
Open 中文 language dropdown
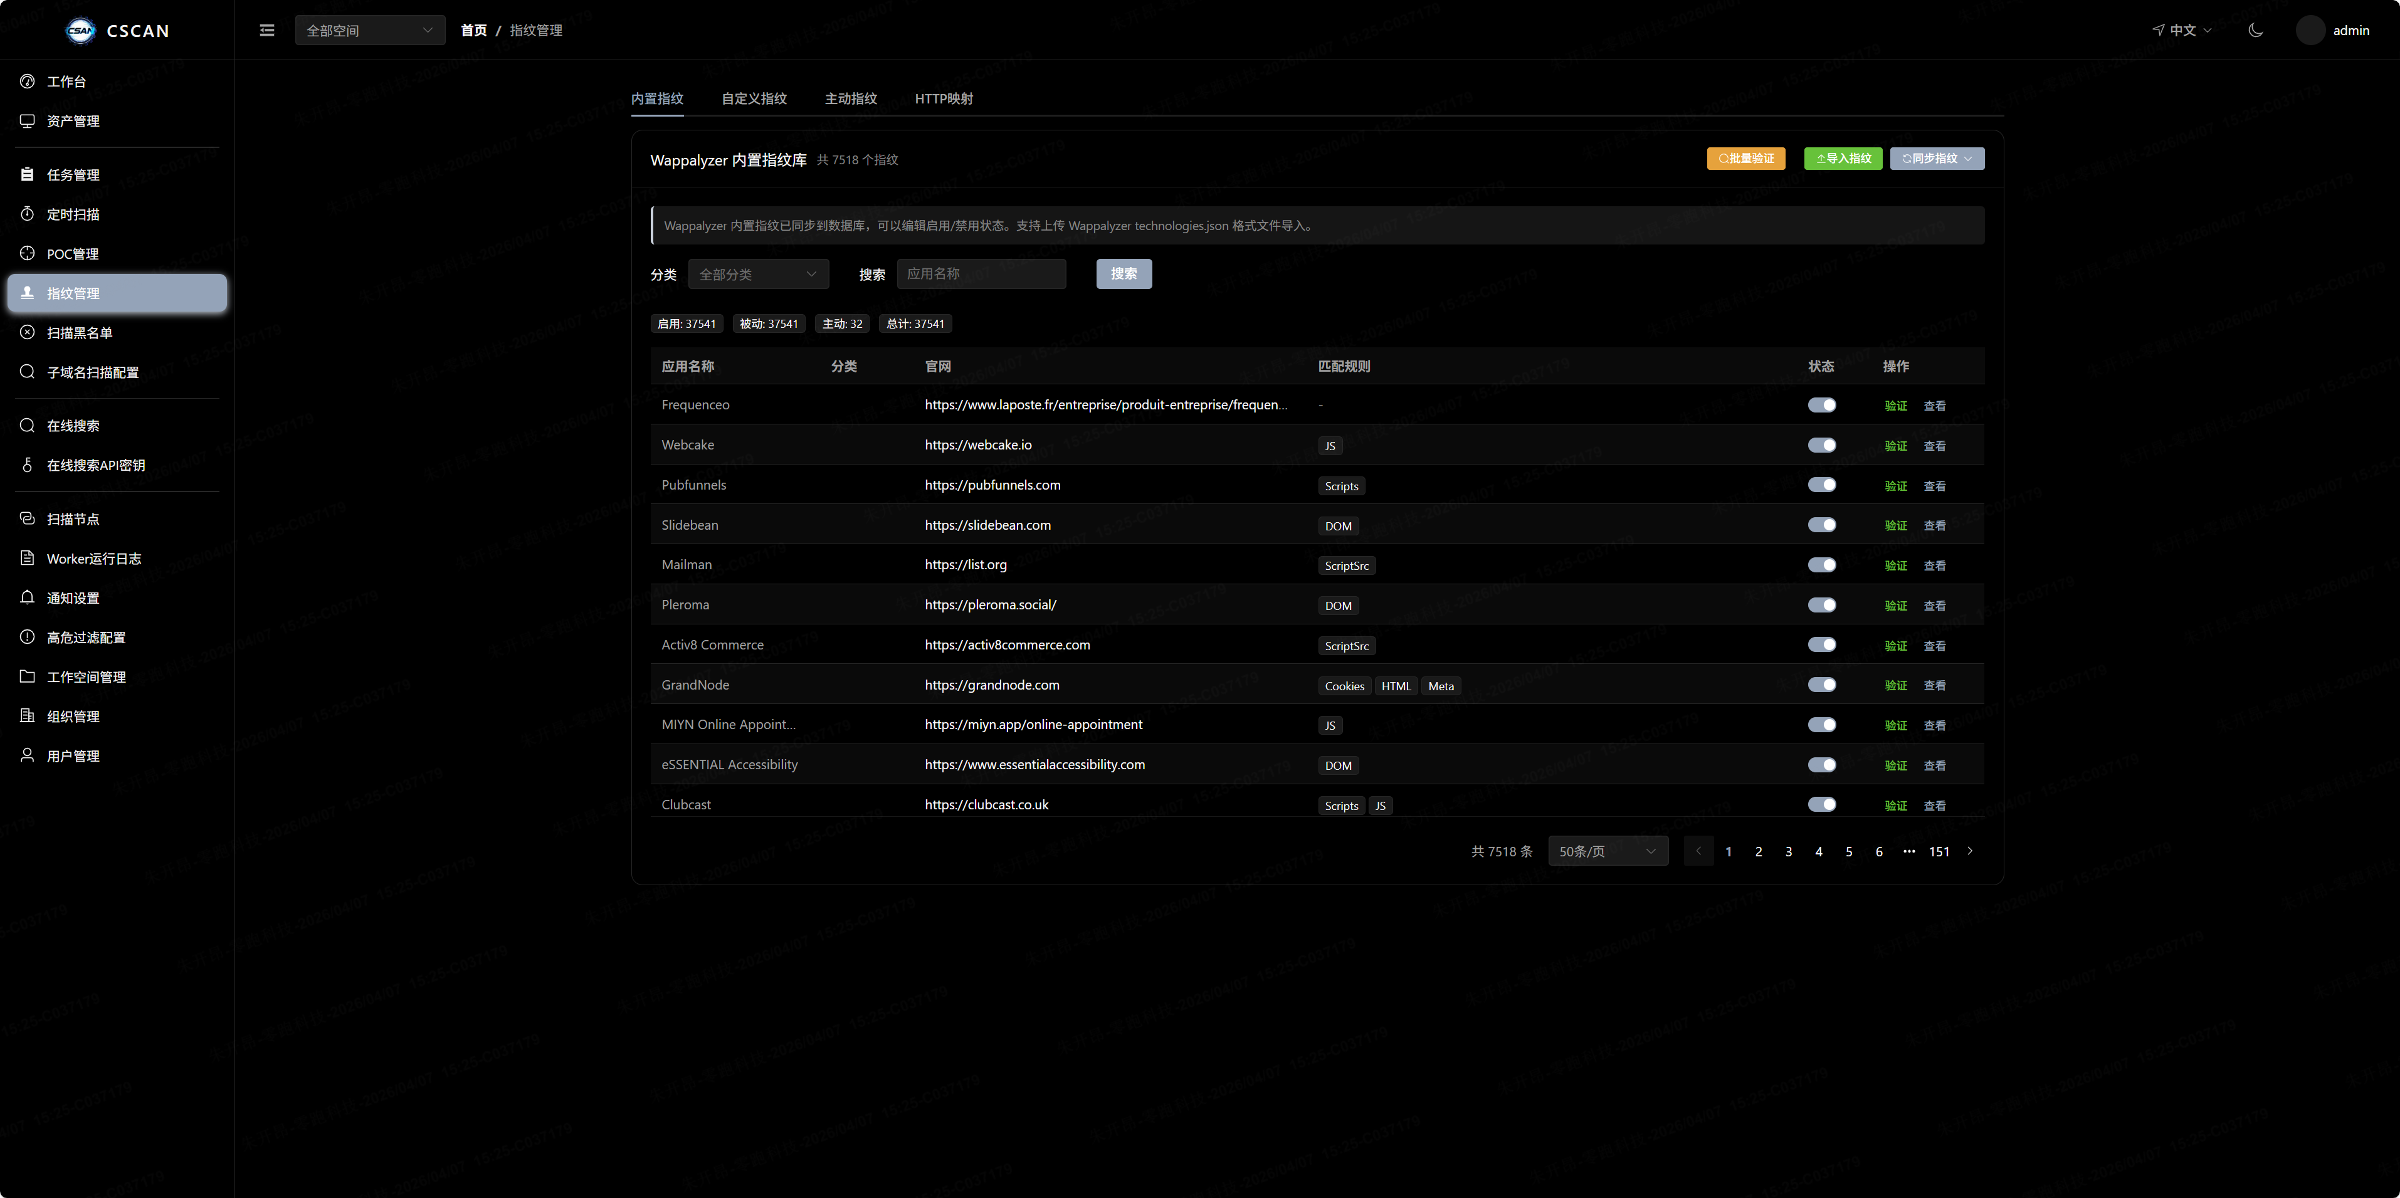click(2182, 30)
